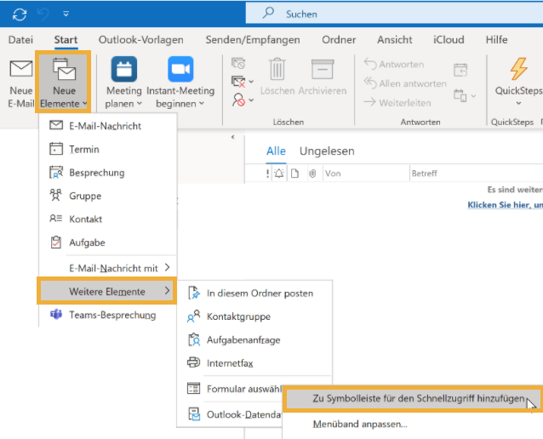Open the Customize Quick Access Toolbar dropdown
The image size is (543, 439).
[x=66, y=14]
